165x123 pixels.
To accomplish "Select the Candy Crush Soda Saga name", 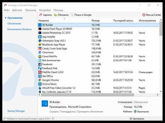I will click(55, 48).
